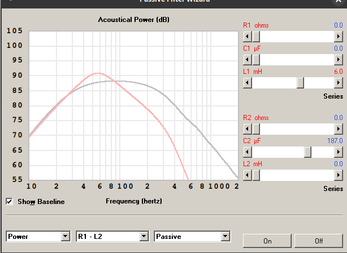Click the L1 mH value 6.0
Viewport: 347px width, 253px height.
click(339, 72)
